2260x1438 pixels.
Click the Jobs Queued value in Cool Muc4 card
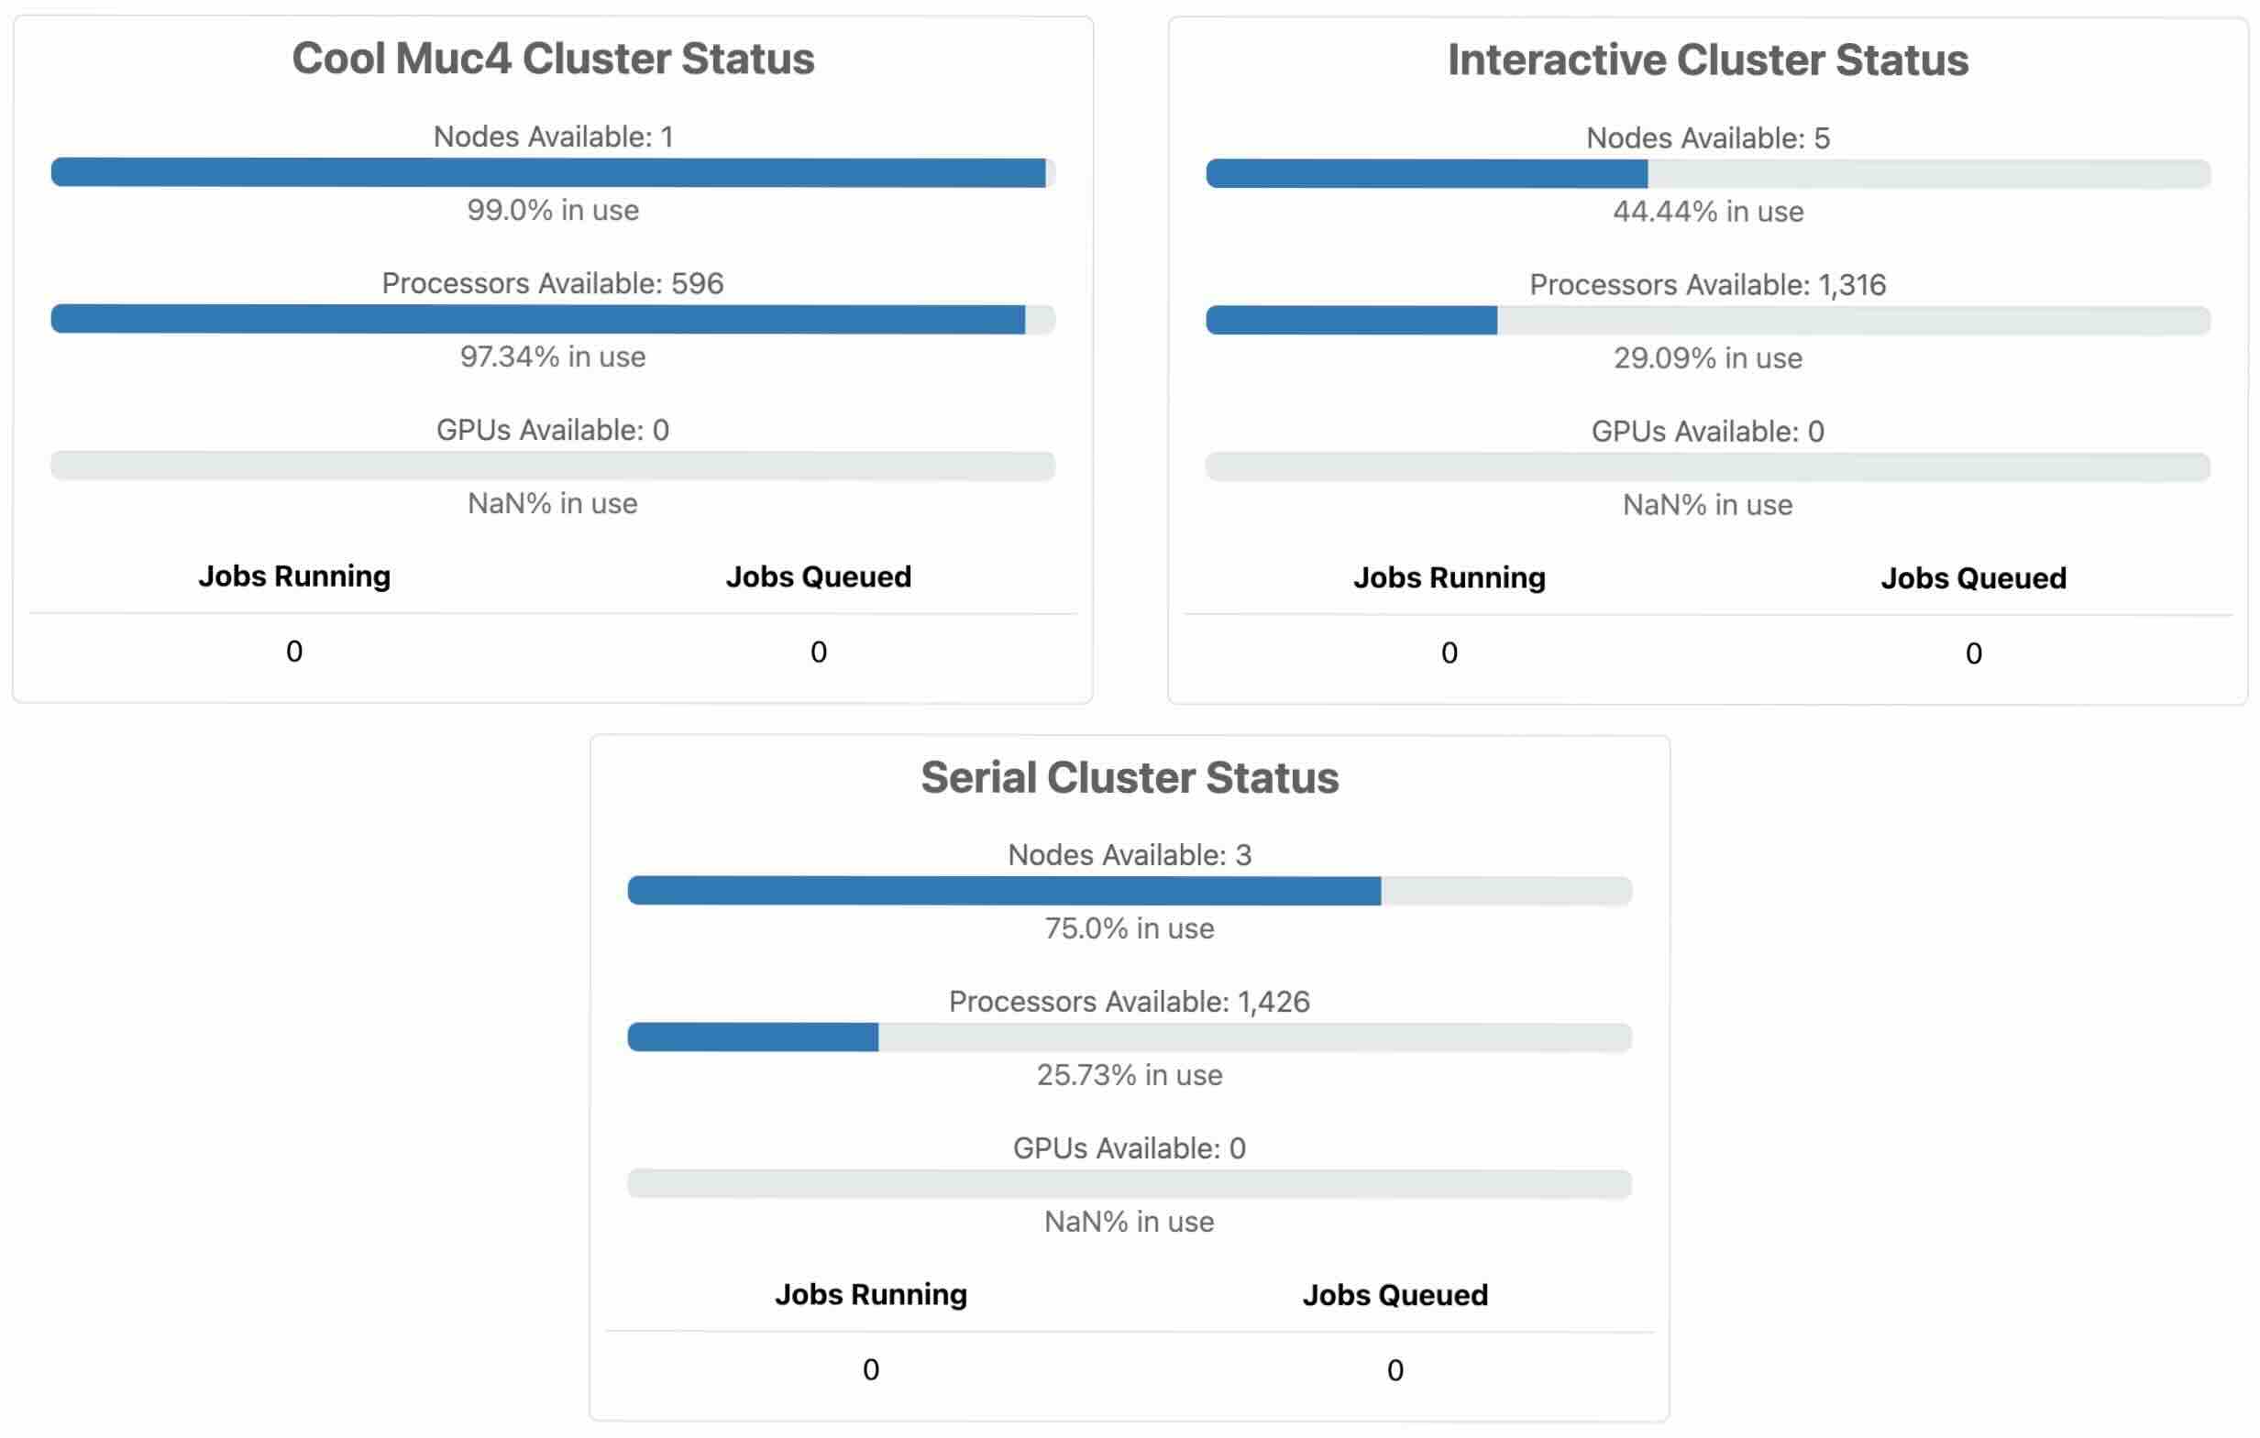819,652
